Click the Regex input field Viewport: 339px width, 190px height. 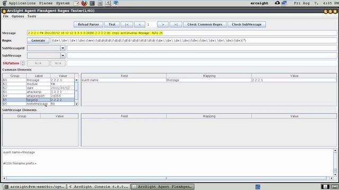(x=194, y=41)
